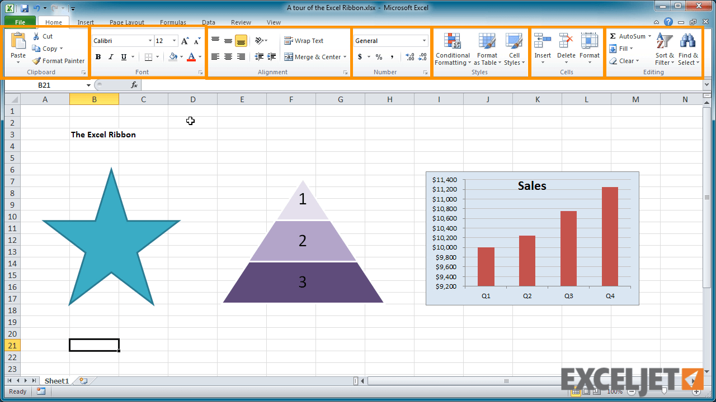Switch to the Formulas ribbon tab
The image size is (716, 402).
(172, 22)
